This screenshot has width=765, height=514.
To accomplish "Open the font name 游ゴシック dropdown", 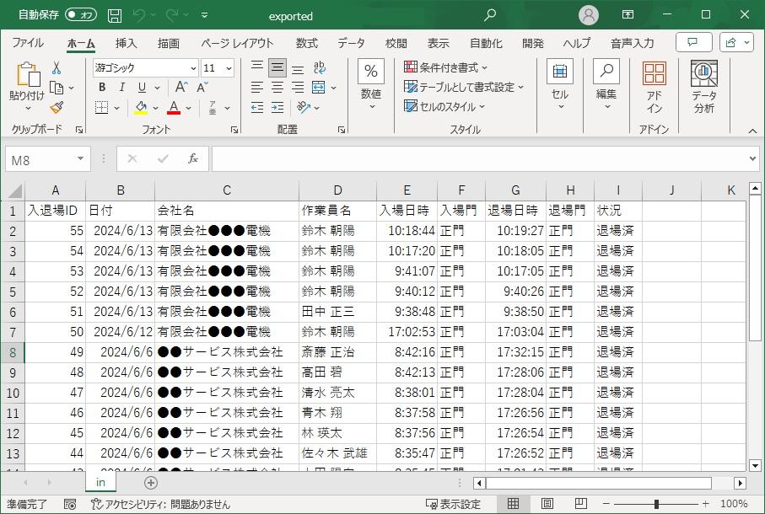I will click(193, 68).
